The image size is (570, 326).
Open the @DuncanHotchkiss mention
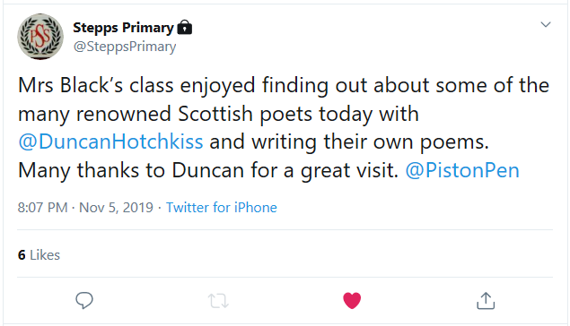[x=110, y=142]
